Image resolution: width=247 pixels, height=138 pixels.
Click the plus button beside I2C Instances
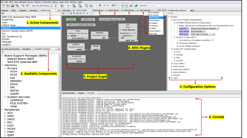(135, 33)
